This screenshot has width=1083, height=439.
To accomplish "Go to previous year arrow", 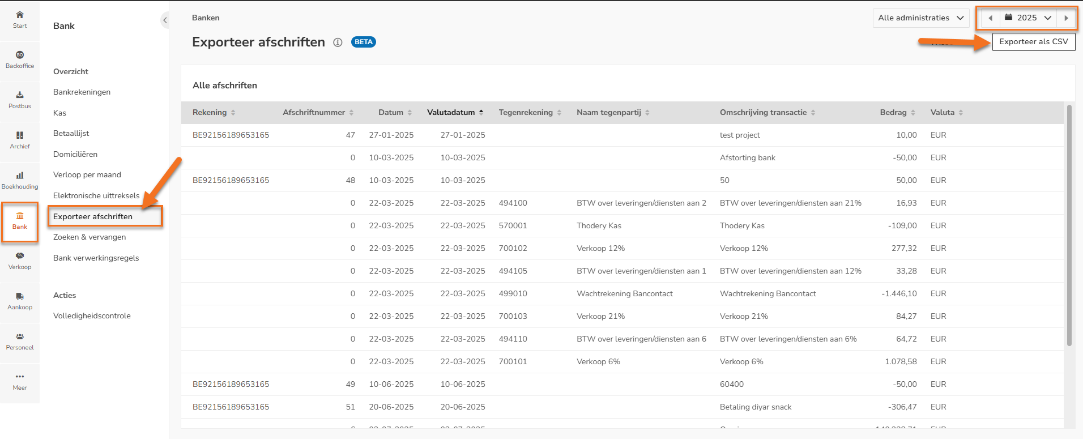I will click(x=990, y=18).
